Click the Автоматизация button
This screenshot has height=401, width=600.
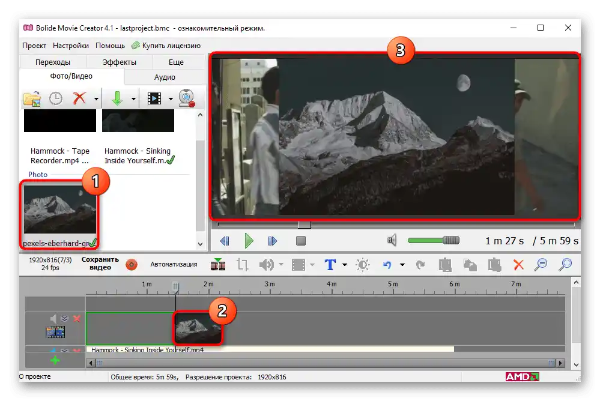(174, 264)
